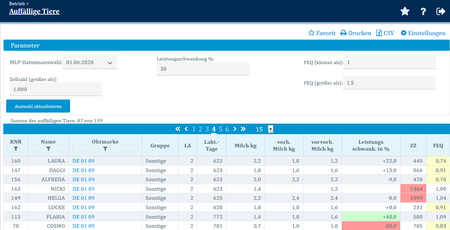Open help via question mark icon
450x230 pixels.
tap(423, 11)
